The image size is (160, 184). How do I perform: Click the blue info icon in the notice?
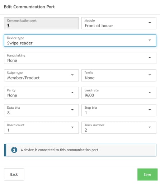point(14,150)
